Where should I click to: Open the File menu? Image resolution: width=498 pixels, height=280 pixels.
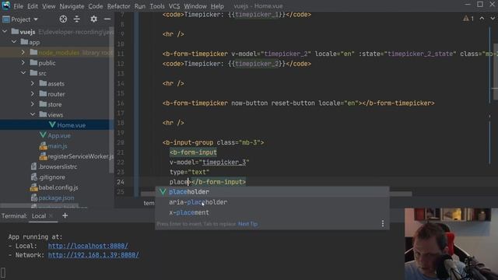(x=18, y=6)
